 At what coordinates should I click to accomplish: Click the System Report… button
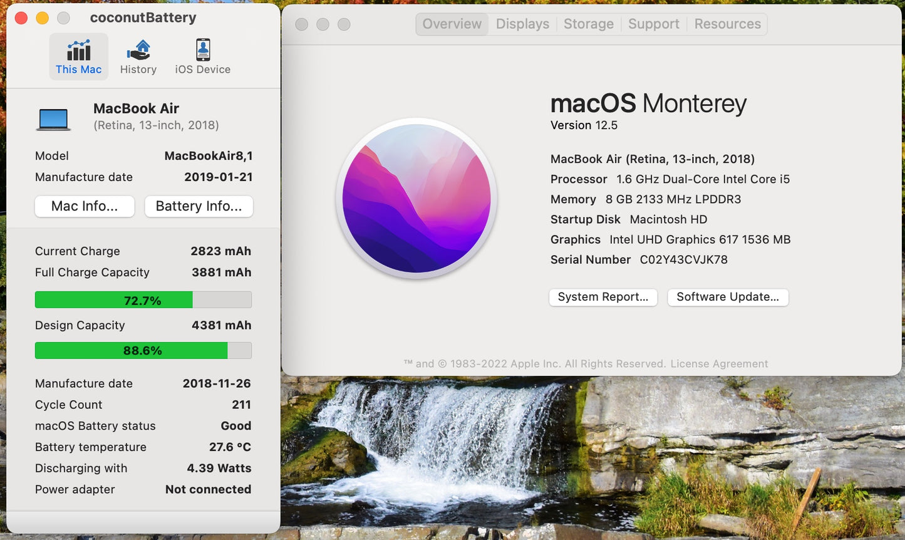click(602, 297)
